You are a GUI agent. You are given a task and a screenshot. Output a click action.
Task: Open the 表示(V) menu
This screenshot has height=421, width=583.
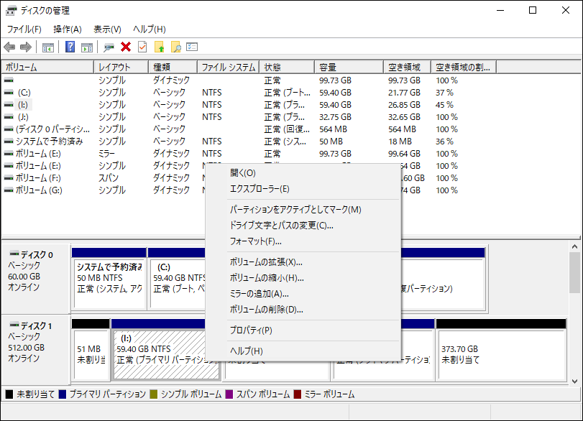click(x=107, y=29)
